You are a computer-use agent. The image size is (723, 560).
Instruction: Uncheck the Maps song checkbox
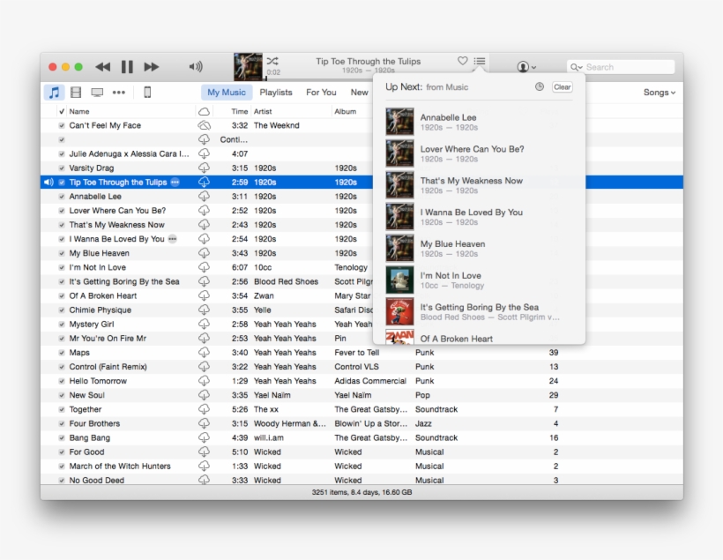coord(62,353)
